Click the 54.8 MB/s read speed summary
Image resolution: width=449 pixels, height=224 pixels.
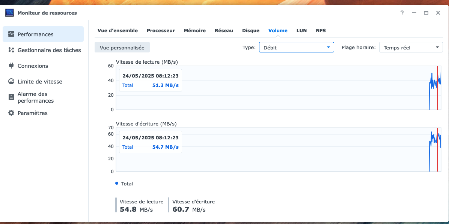click(x=136, y=209)
